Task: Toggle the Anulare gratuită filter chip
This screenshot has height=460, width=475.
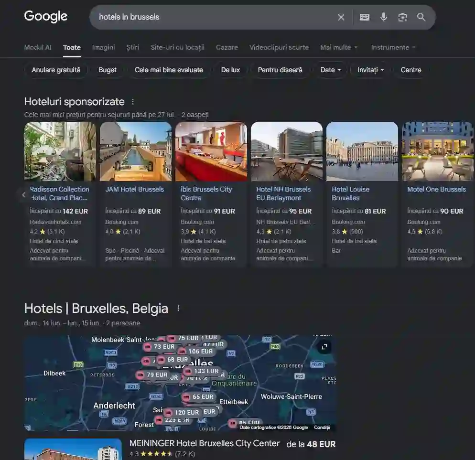Action: [x=56, y=70]
